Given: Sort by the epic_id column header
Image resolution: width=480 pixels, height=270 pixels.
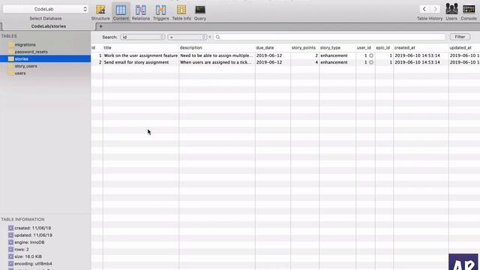Looking at the screenshot, I should [x=384, y=48].
